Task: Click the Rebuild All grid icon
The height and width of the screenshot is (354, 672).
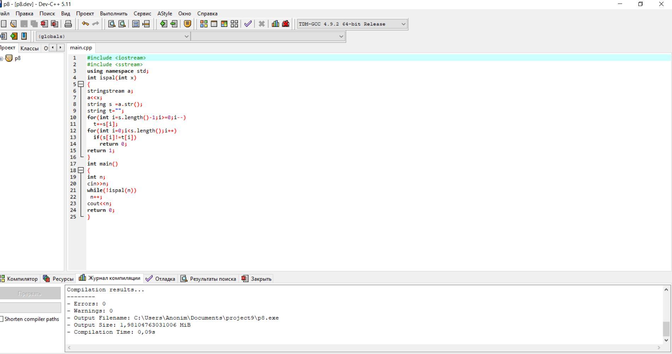Action: 234,24
